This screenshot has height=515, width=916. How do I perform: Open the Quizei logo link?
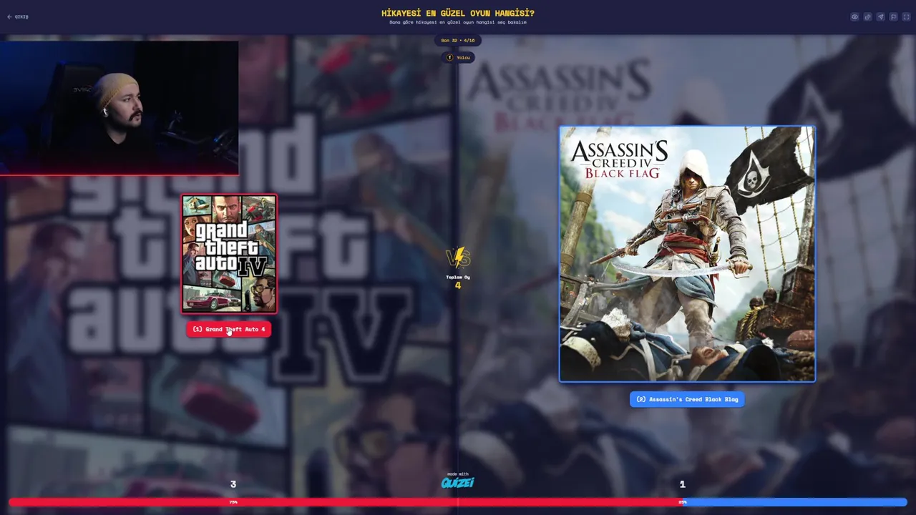(x=458, y=481)
